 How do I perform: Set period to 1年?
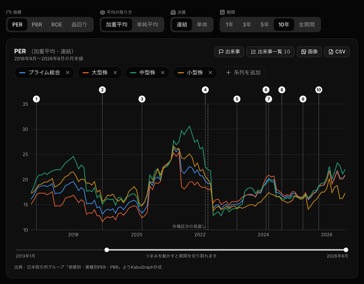pyautogui.click(x=230, y=25)
